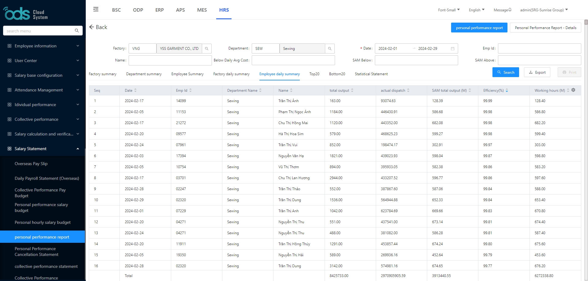Open the ERP module tab
This screenshot has height=281, width=588.
coord(159,10)
